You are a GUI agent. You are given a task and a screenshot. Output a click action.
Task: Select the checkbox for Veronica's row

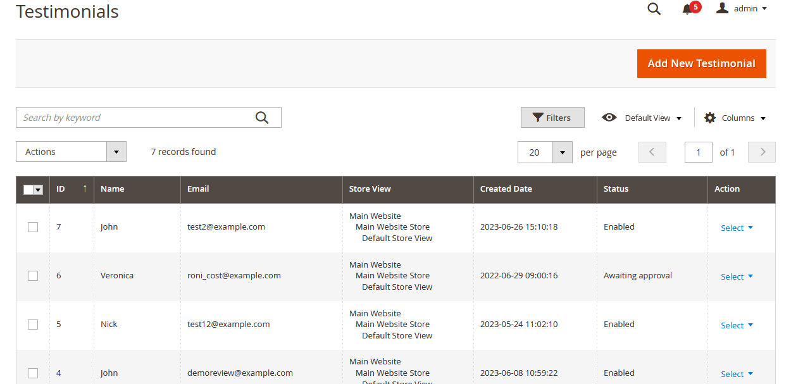point(33,276)
